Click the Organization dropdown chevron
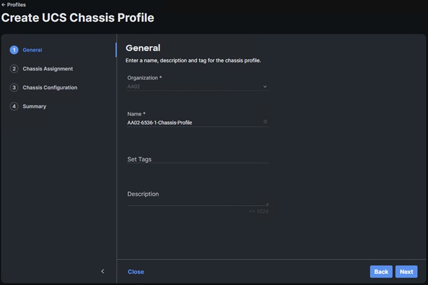 pos(265,86)
